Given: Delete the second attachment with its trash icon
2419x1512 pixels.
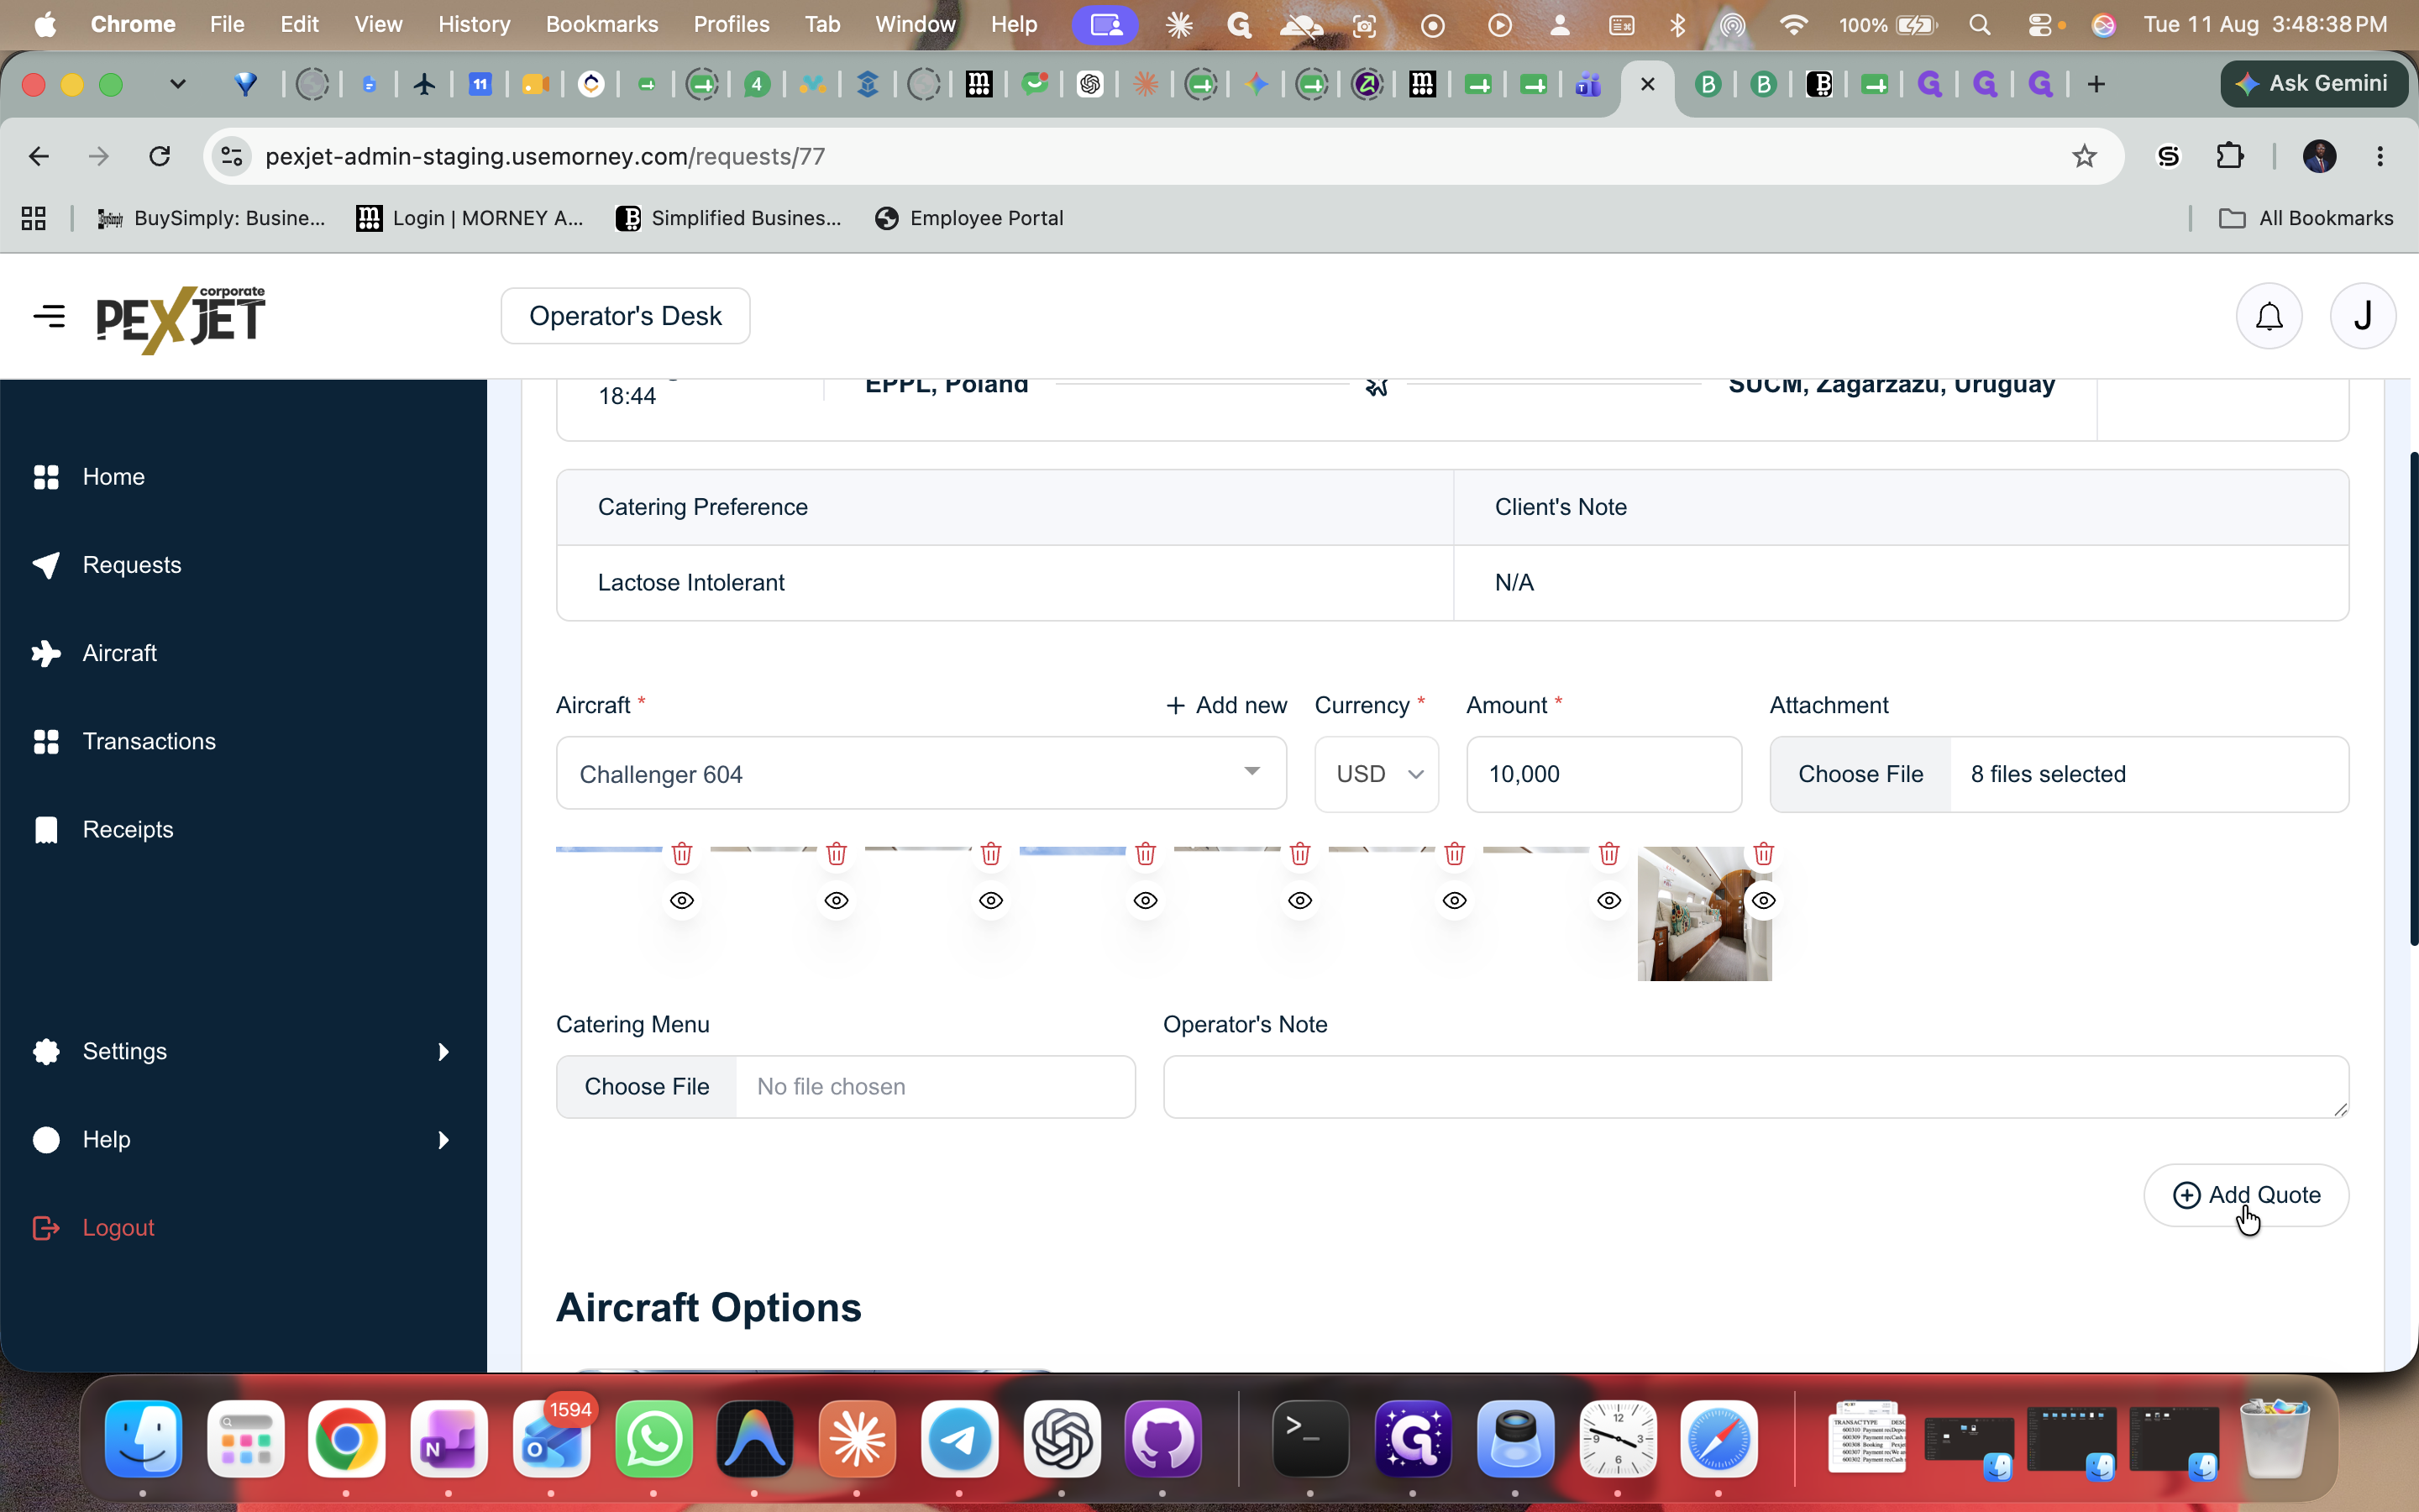Looking at the screenshot, I should [837, 854].
